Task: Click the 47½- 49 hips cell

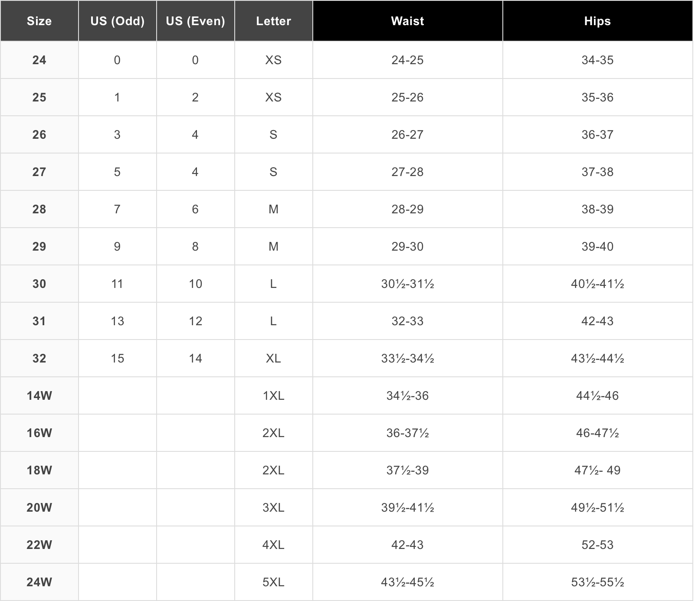Action: tap(598, 470)
